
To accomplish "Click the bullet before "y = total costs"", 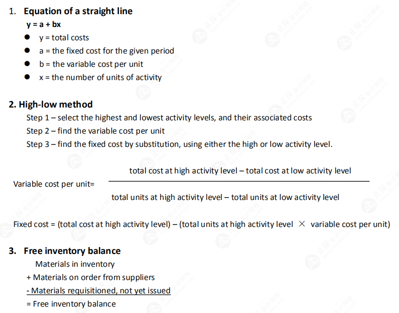I will 28,38.
